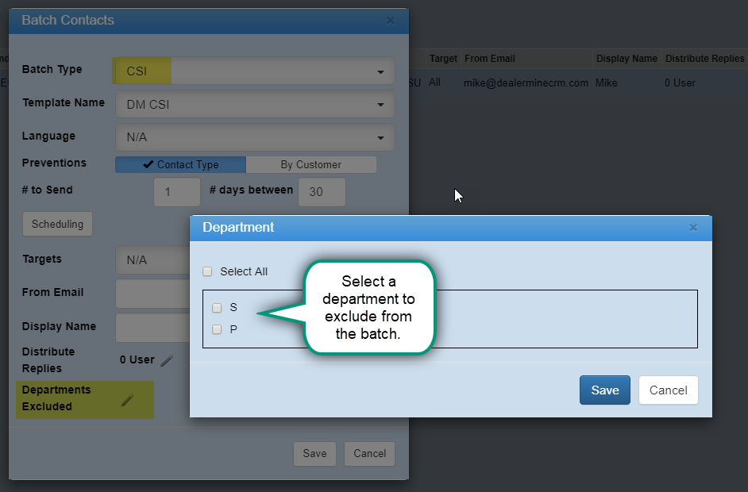Tick the P department checkbox

(x=217, y=329)
